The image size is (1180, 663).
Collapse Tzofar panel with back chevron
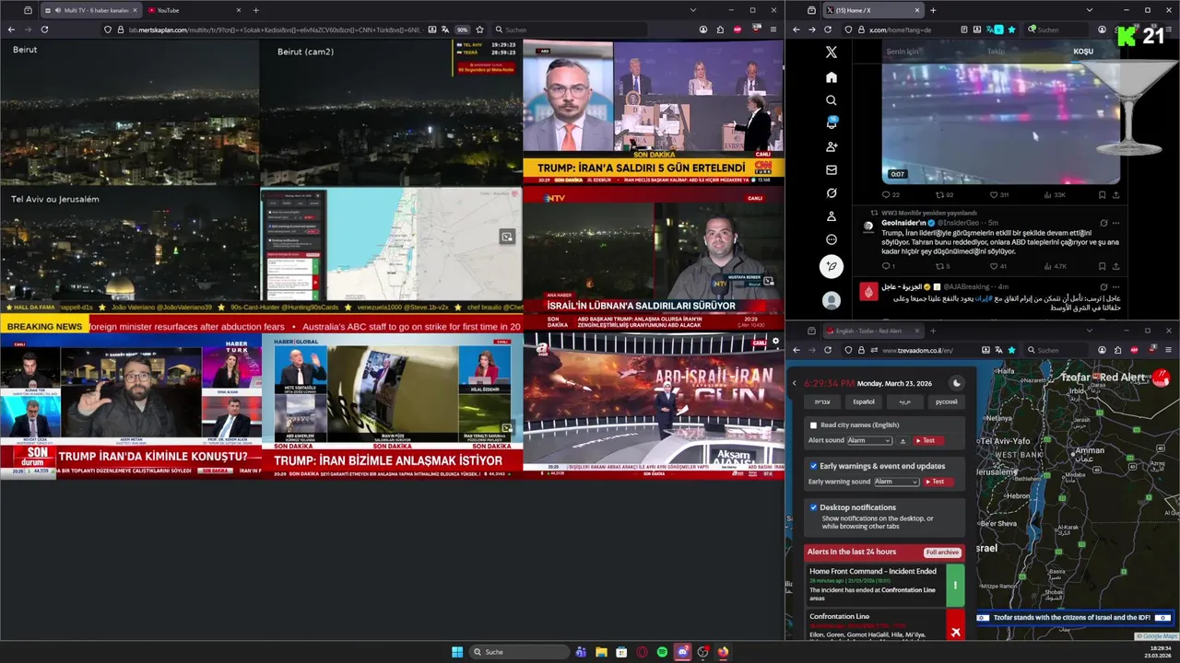point(795,383)
